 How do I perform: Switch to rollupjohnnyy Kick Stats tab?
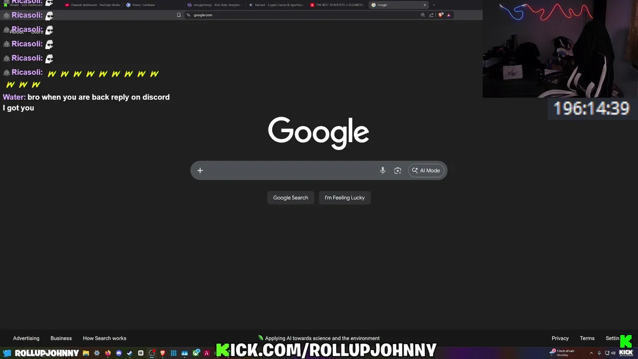214,5
